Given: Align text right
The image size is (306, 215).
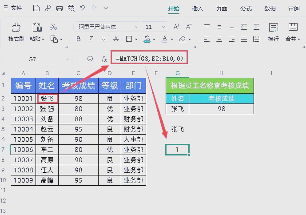Looking at the screenshot, I should pos(232,39).
